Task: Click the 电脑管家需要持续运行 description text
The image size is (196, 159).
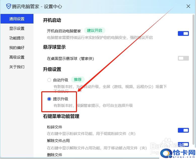Action: [100, 38]
